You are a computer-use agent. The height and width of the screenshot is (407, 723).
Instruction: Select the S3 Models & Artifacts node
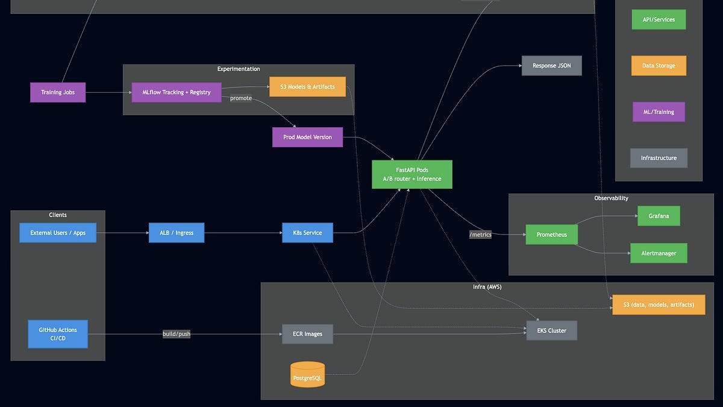pyautogui.click(x=307, y=87)
